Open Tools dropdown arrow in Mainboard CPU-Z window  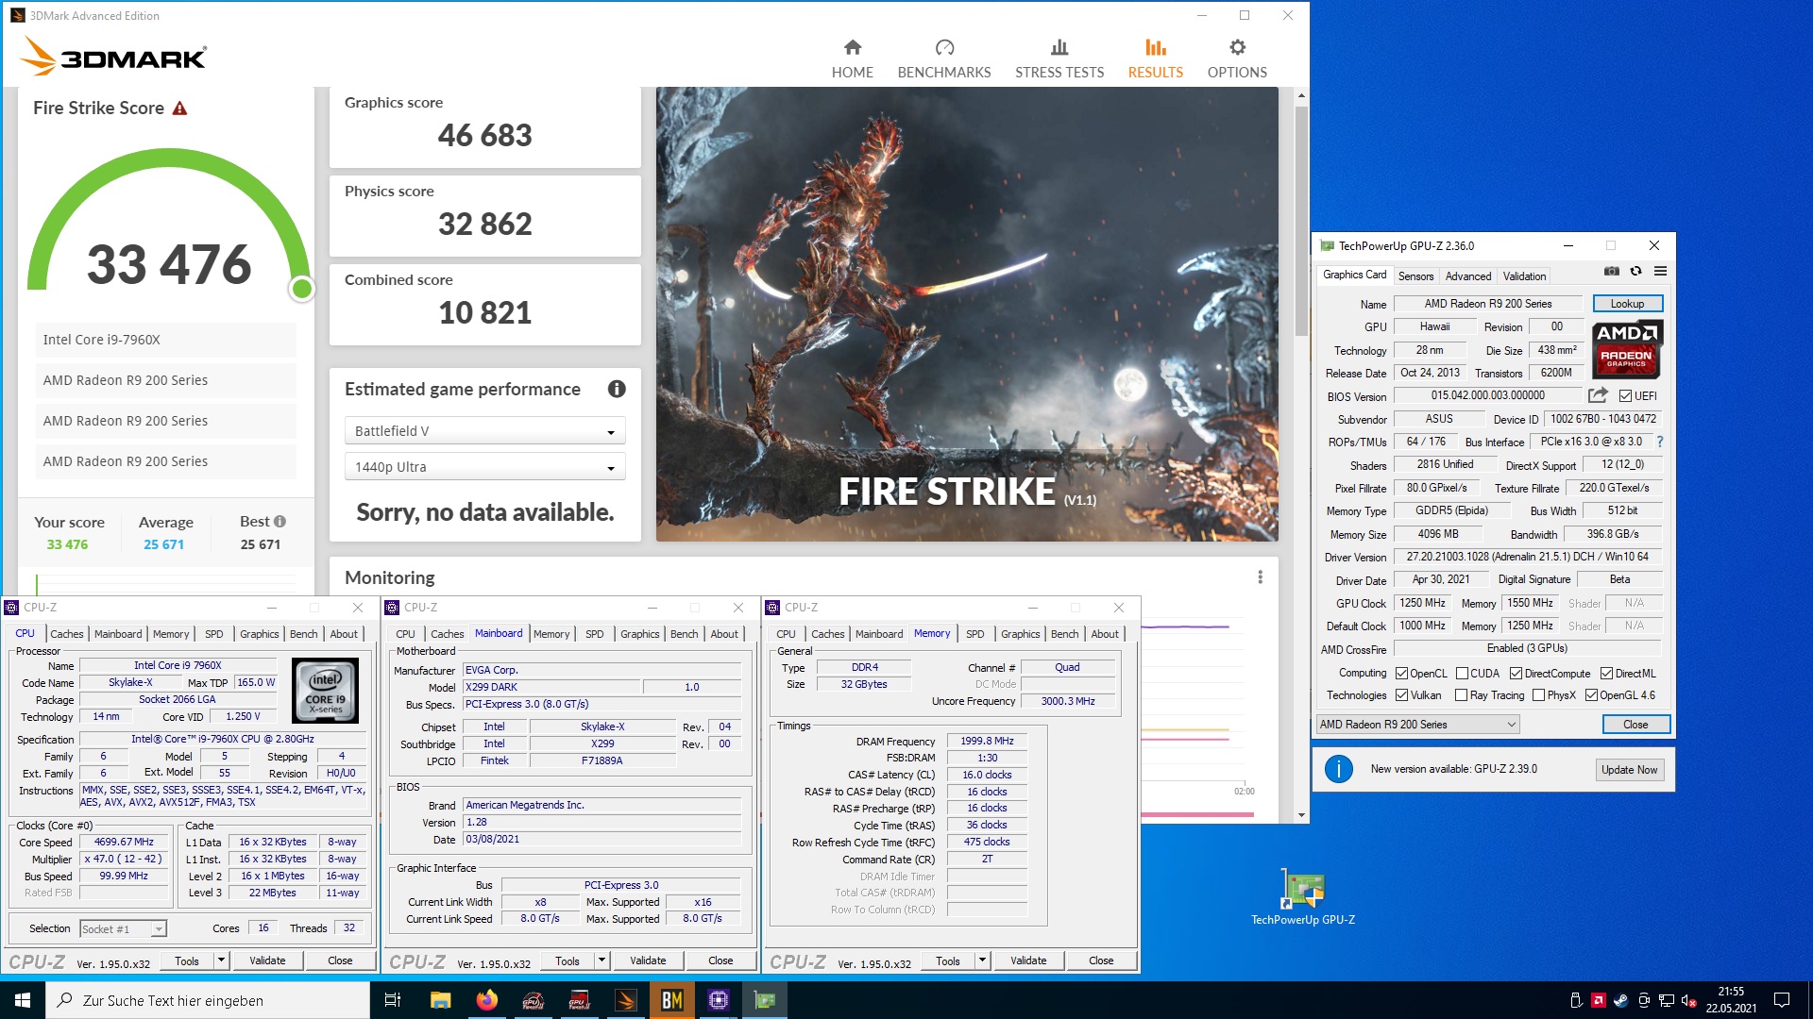click(602, 961)
